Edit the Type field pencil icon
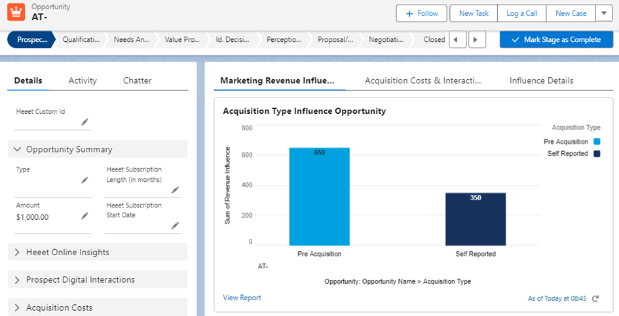This screenshot has height=316, width=619. coord(84,180)
